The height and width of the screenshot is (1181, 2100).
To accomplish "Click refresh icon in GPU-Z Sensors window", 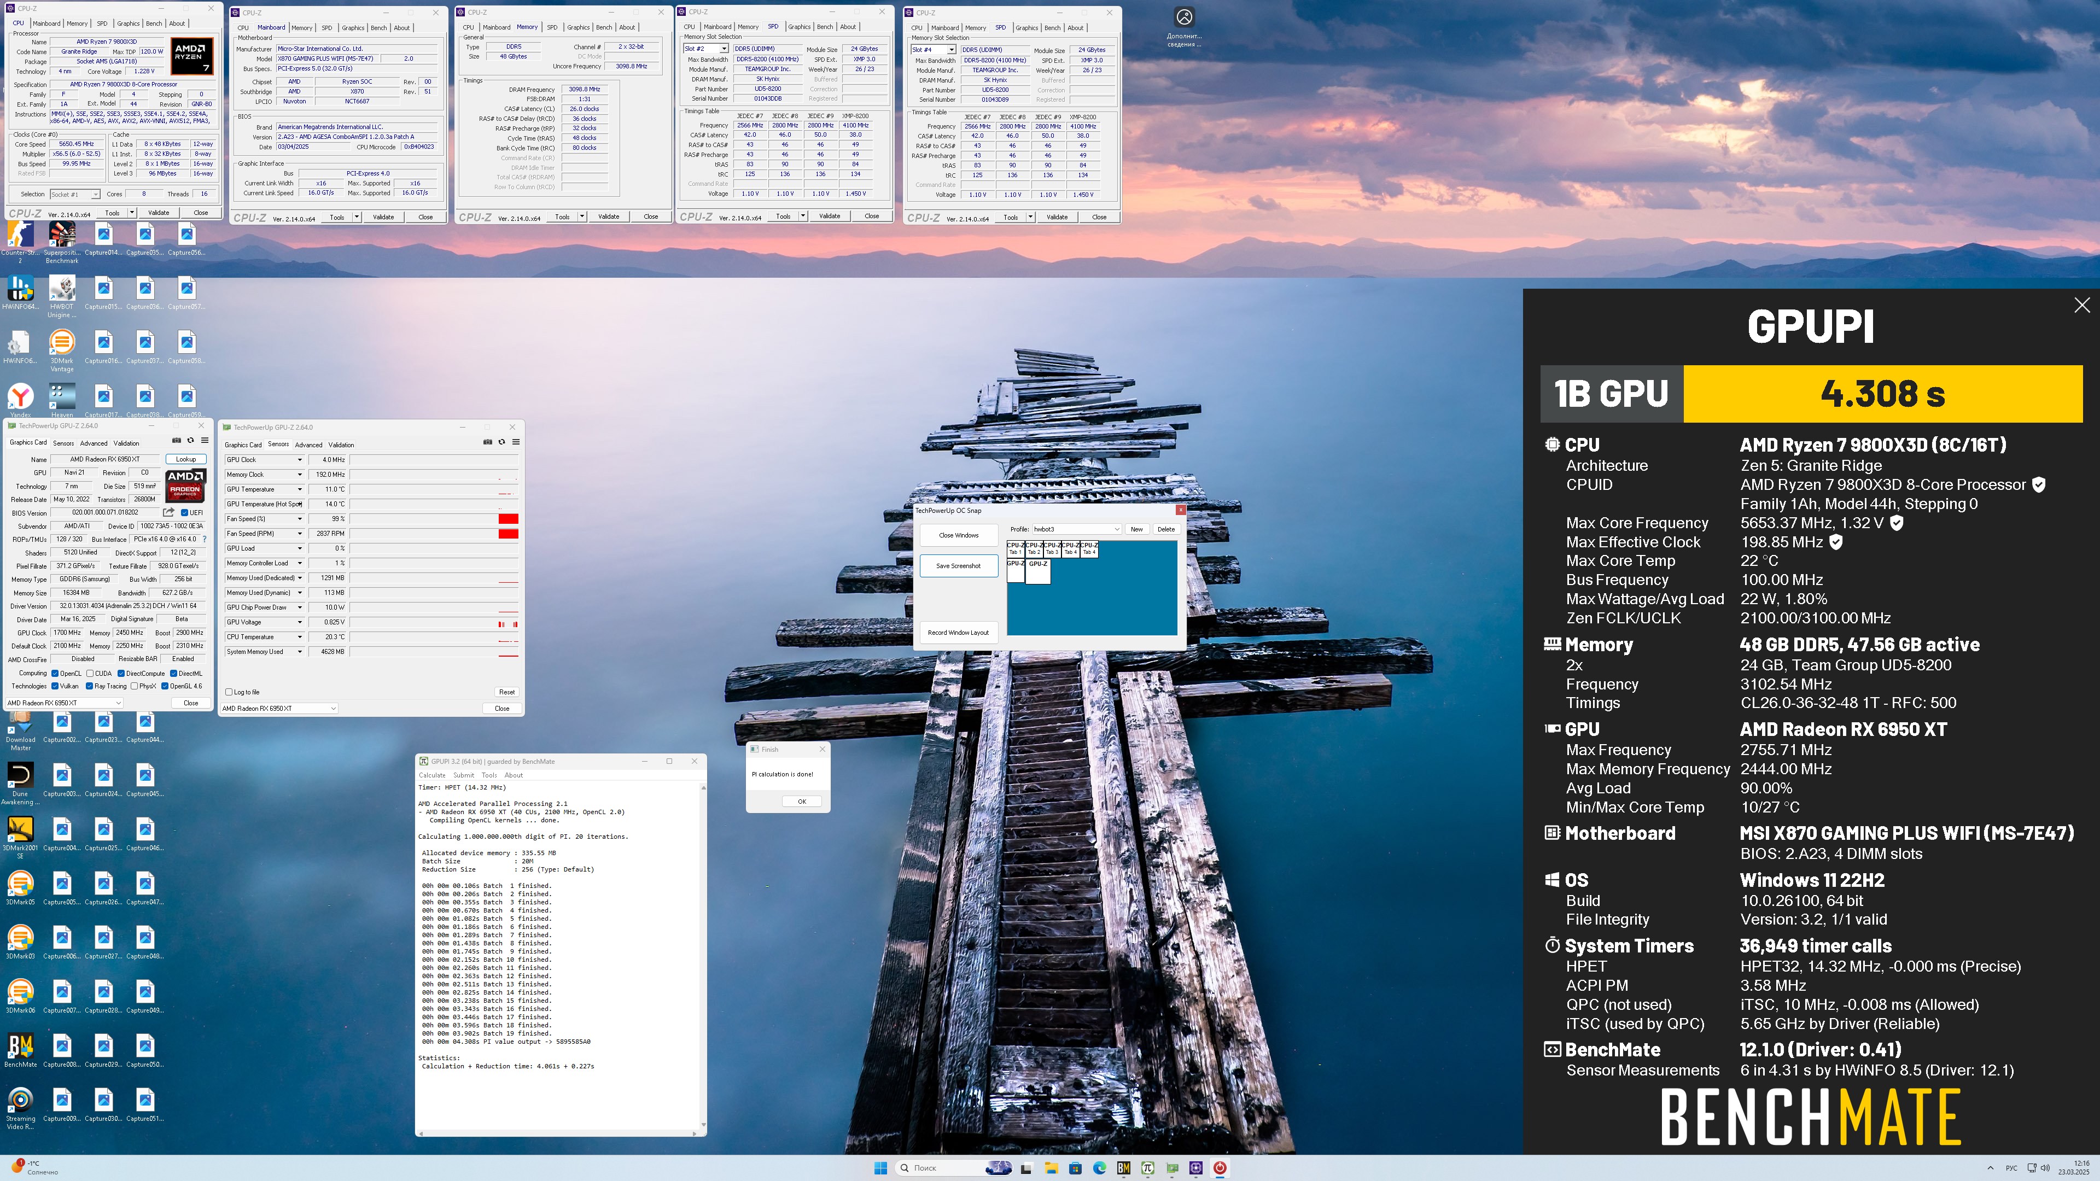I will (501, 442).
